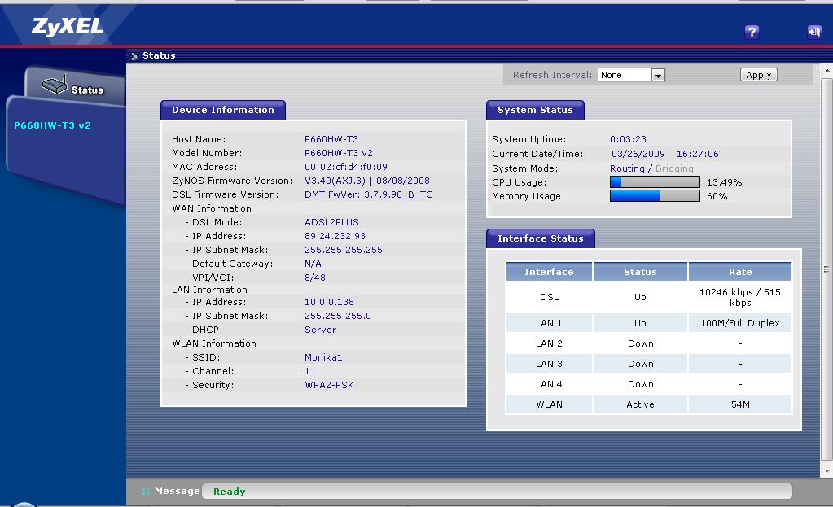833x507 pixels.
Task: Click the DSL interface row name
Action: point(549,297)
